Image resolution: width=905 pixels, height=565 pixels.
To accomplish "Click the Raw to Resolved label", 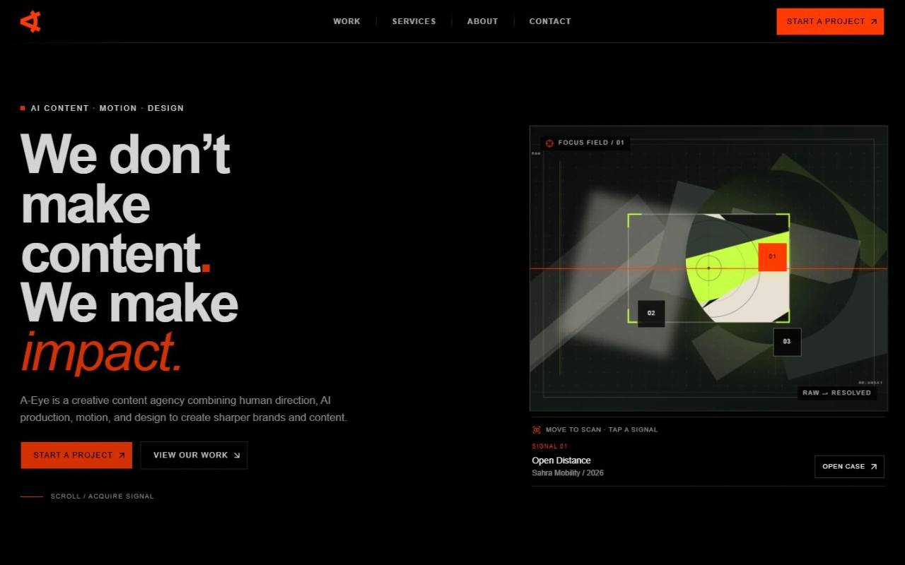I will click(837, 393).
